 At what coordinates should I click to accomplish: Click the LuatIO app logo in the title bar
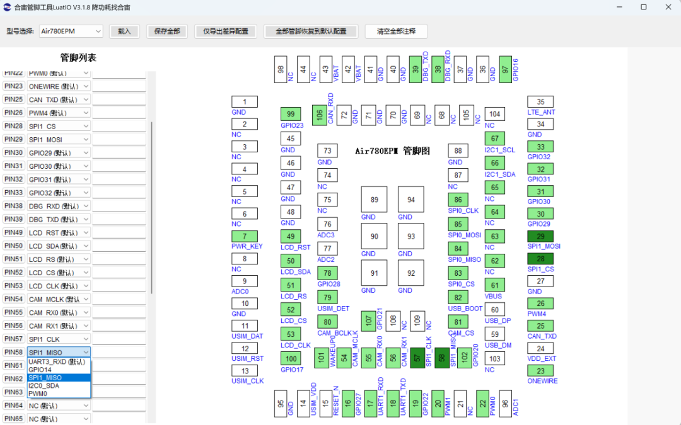tap(6, 8)
